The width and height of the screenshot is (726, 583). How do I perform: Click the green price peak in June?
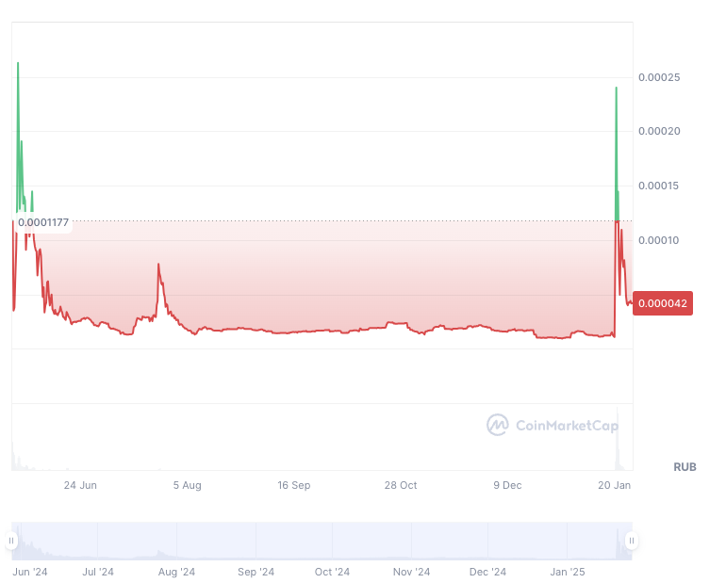coord(18,65)
